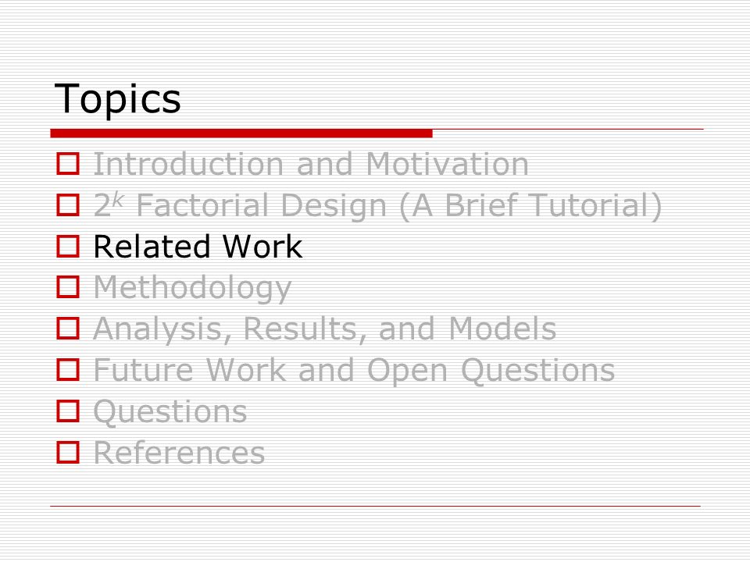Click the References topic text
The height and width of the screenshot is (562, 750).
click(x=179, y=453)
